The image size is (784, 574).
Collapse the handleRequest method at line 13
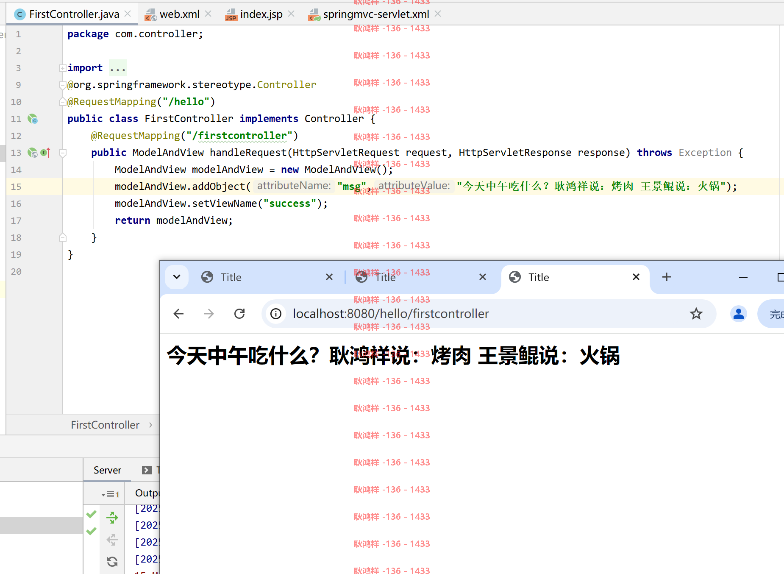coord(62,153)
